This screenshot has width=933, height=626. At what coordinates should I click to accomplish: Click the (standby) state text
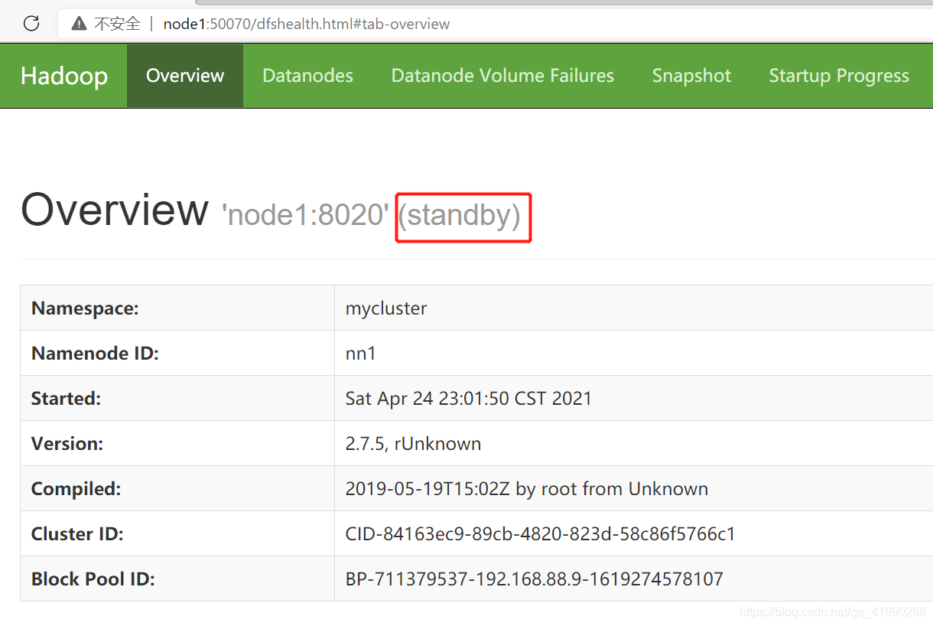pyautogui.click(x=460, y=215)
